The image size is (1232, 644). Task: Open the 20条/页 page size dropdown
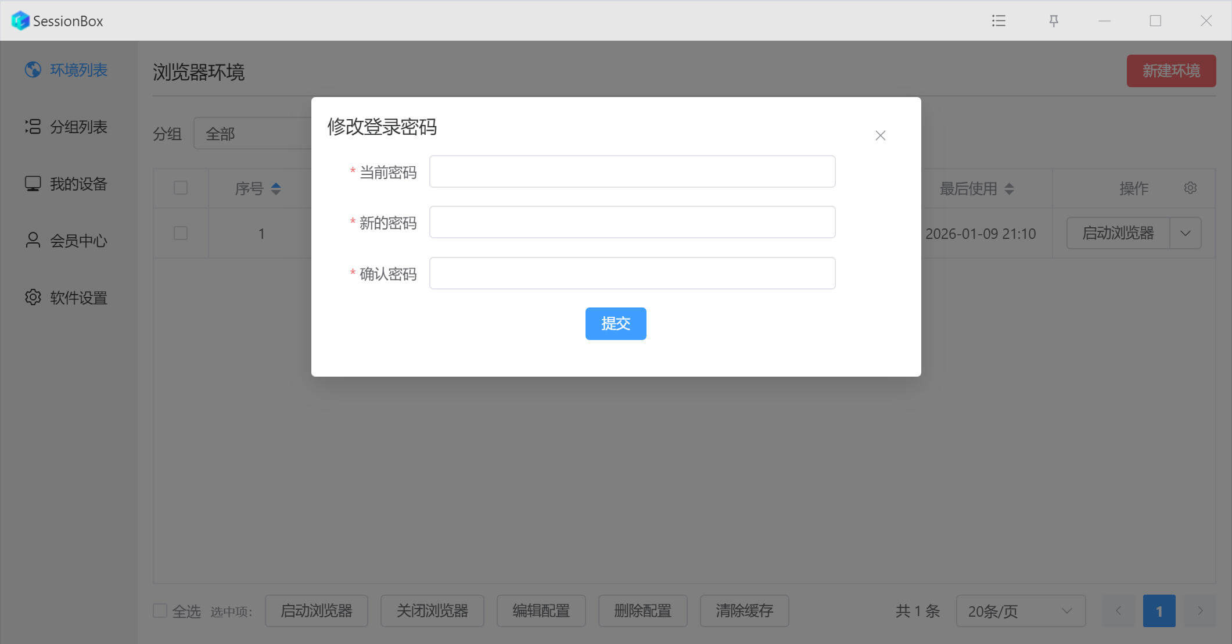coord(1020,611)
